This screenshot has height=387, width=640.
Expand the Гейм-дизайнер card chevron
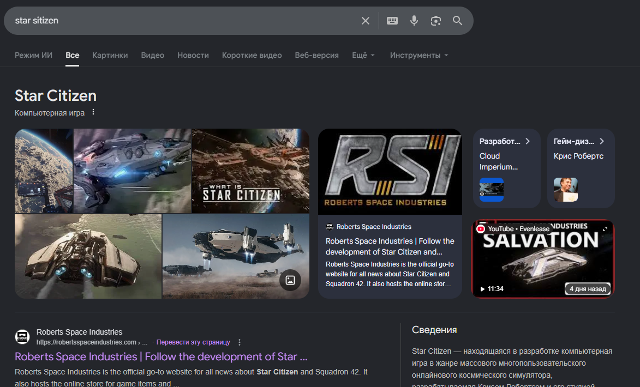(602, 141)
